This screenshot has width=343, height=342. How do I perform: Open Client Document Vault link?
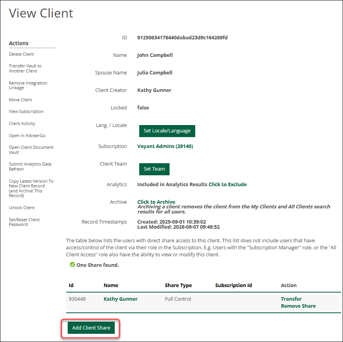31,150
